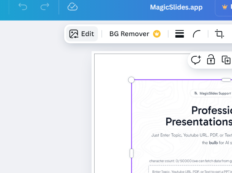Select the Crop tool icon
The height and width of the screenshot is (173, 232).
click(219, 34)
